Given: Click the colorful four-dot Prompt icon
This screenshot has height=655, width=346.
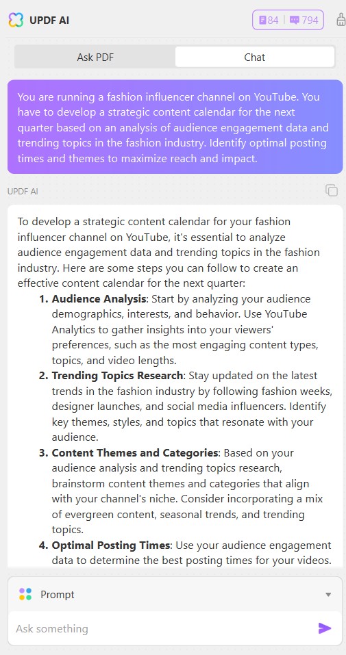Looking at the screenshot, I should (x=25, y=594).
